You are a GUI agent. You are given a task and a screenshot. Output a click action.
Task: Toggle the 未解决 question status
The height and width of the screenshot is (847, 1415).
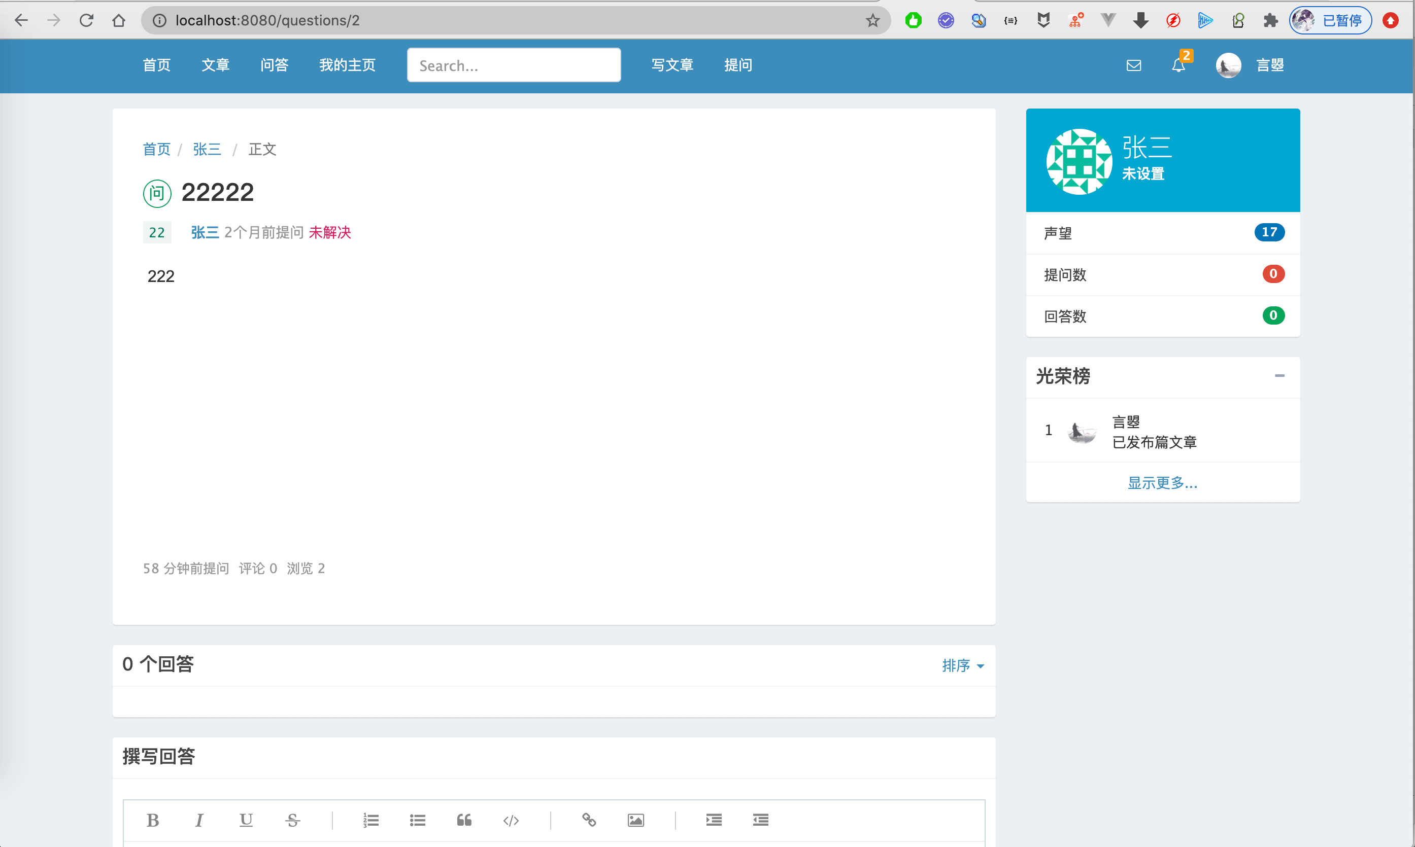(329, 232)
